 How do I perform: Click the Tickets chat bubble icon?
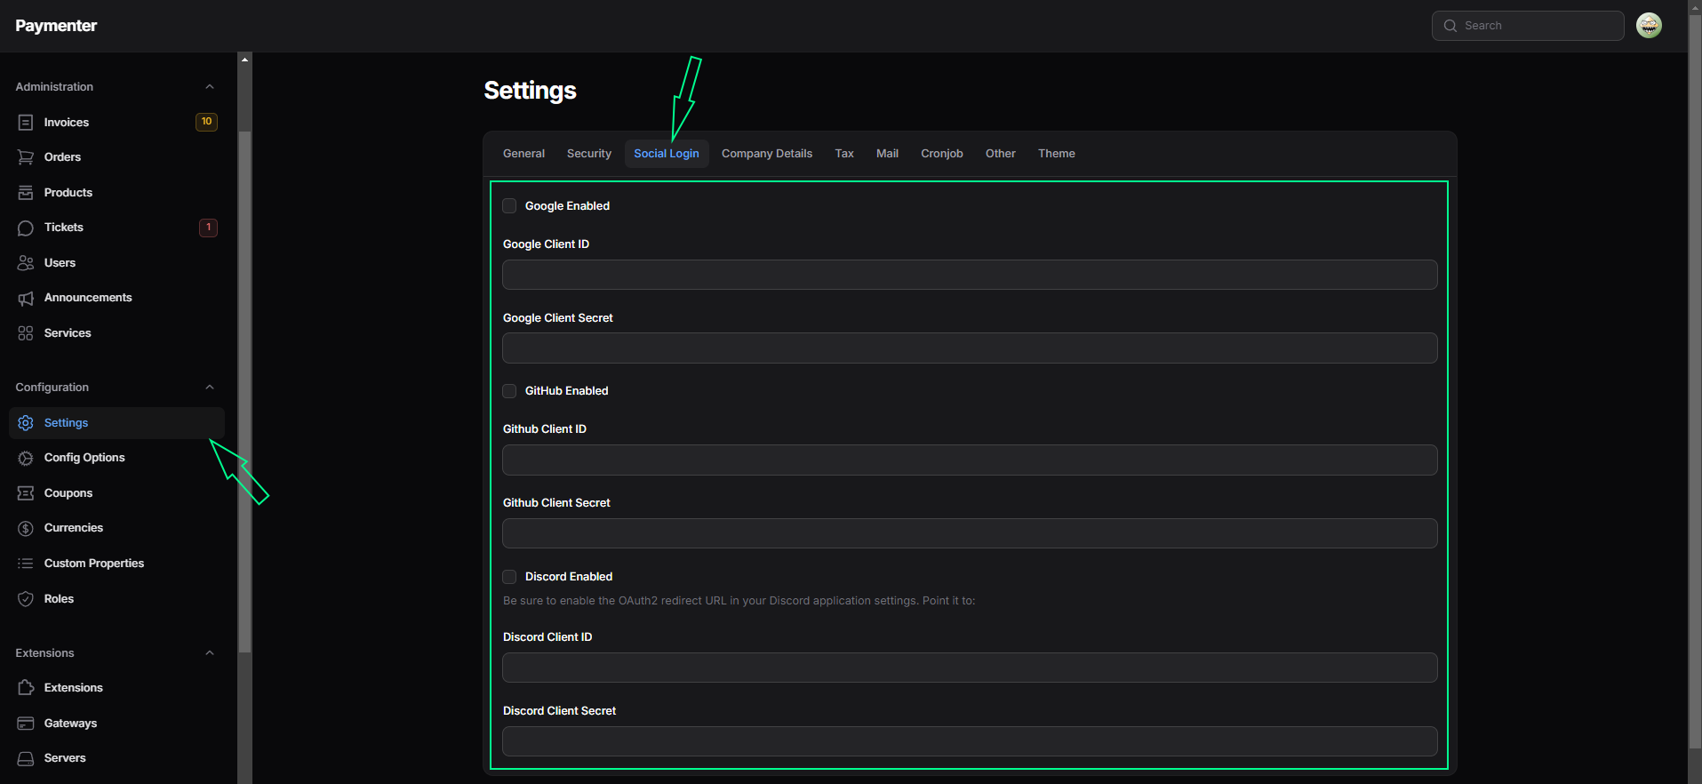tap(26, 228)
